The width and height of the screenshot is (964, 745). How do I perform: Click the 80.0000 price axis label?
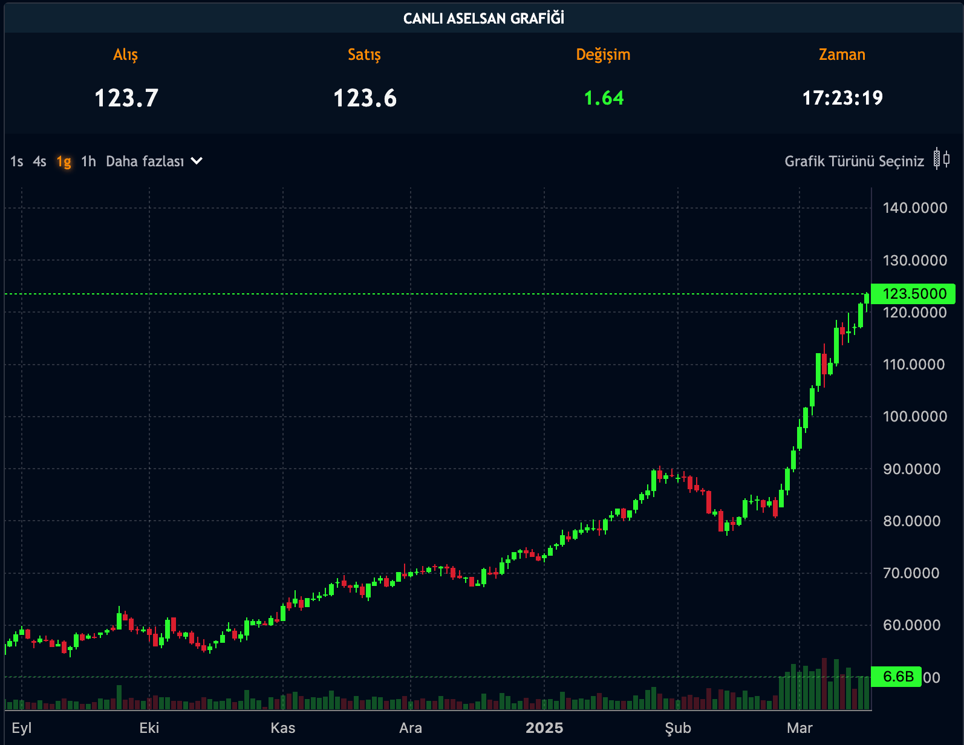(x=912, y=521)
